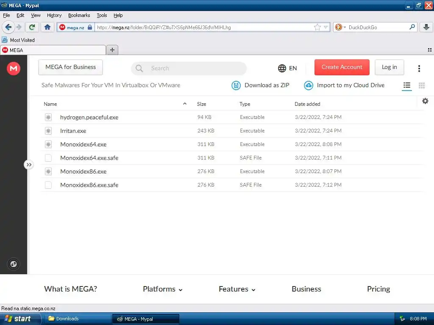Click the red MEGA logo in the sidebar

[x=14, y=68]
